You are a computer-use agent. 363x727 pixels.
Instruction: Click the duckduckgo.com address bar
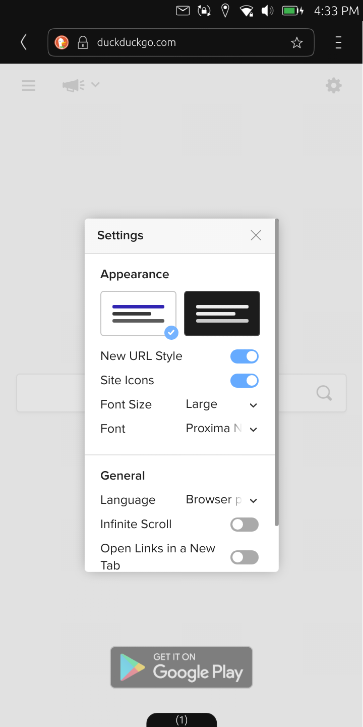pyautogui.click(x=181, y=42)
